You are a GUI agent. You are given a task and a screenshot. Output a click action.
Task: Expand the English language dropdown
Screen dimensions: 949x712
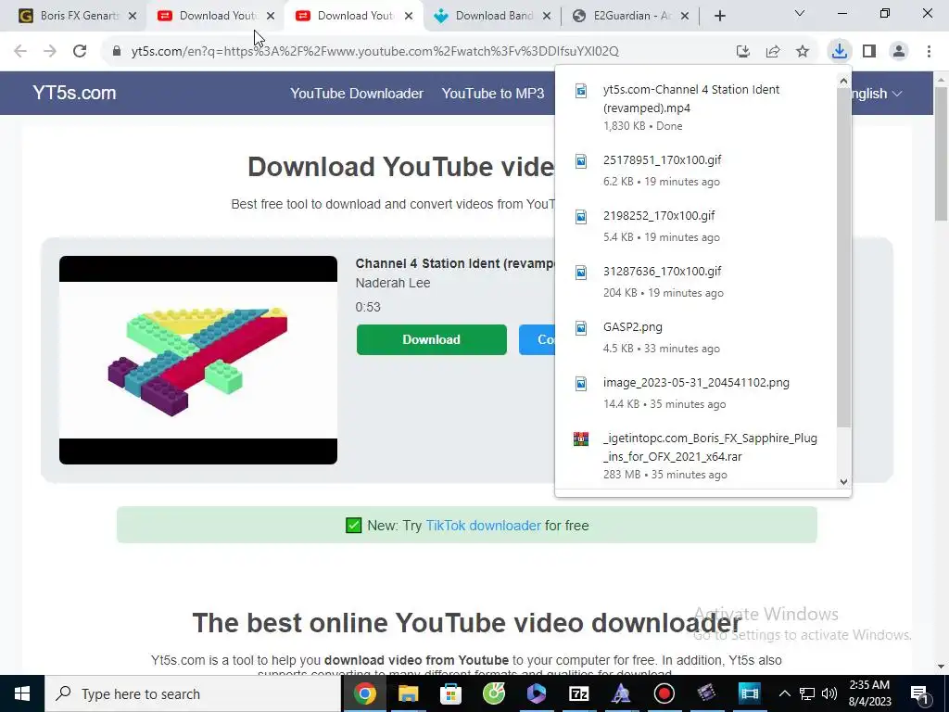click(878, 94)
